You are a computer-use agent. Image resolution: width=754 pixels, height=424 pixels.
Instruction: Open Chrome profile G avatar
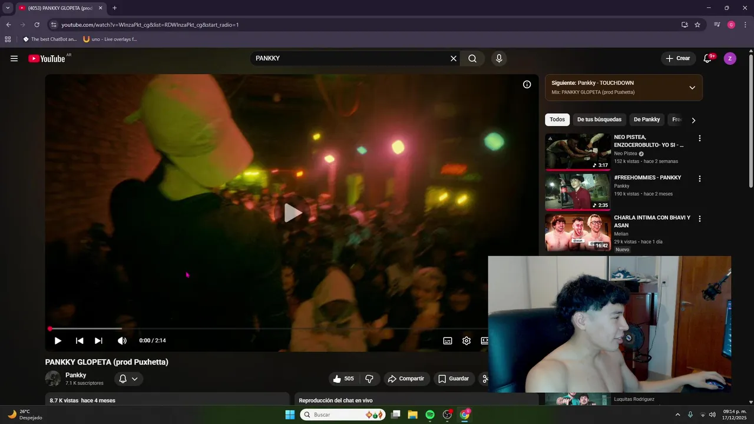click(x=731, y=25)
